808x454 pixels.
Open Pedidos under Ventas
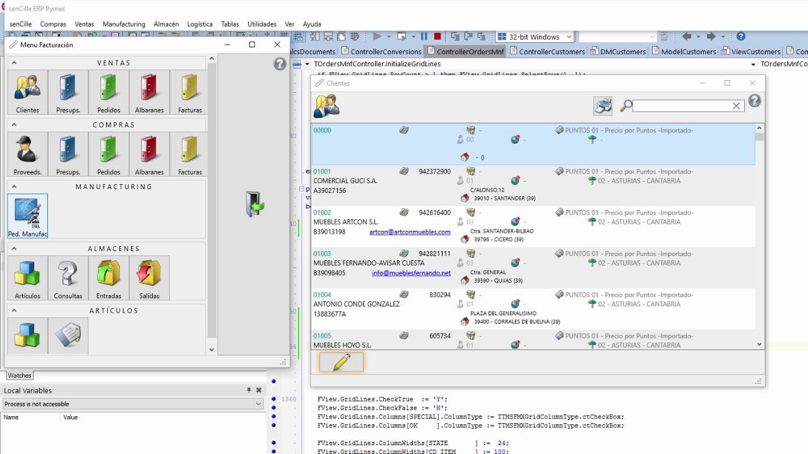[109, 92]
